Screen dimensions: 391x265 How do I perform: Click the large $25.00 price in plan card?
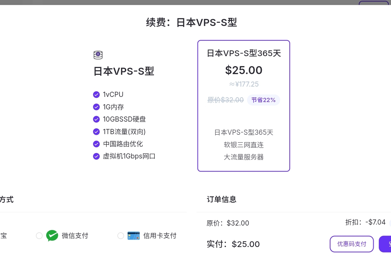(x=244, y=70)
